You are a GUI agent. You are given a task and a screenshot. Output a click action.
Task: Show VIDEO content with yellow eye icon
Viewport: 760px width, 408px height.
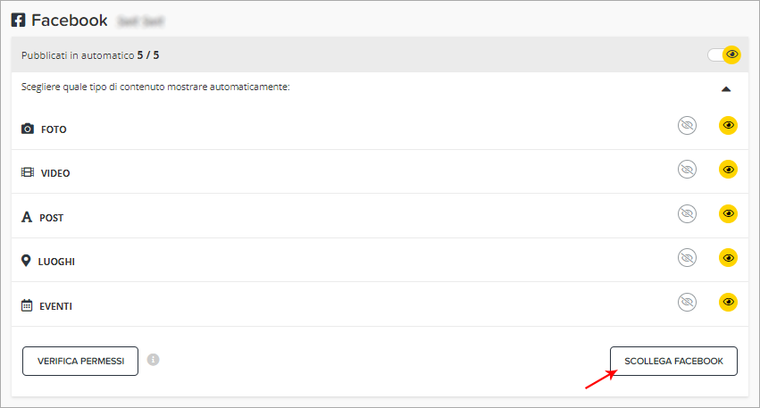coord(728,170)
